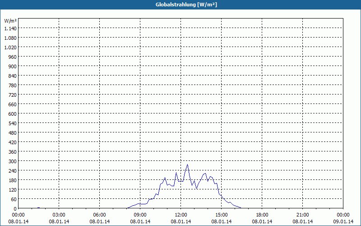The height and width of the screenshot is (226, 361).
Task: Click the "600" y-axis tick label
Action: click(x=13, y=114)
